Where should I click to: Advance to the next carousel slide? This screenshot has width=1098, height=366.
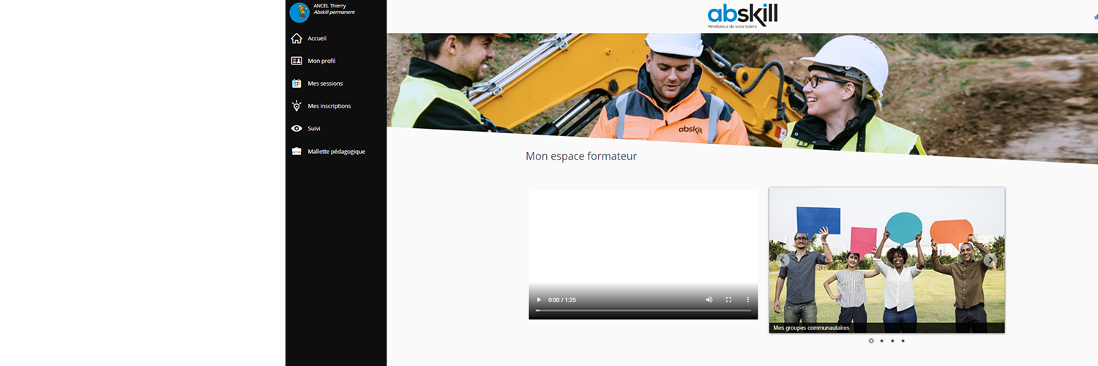[x=990, y=260]
